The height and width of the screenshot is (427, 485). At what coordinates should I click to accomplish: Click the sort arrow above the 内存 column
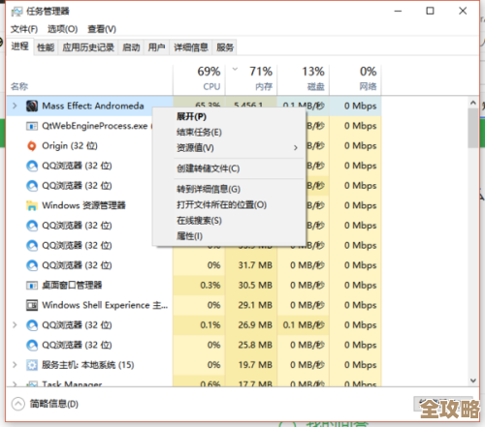tap(235, 69)
